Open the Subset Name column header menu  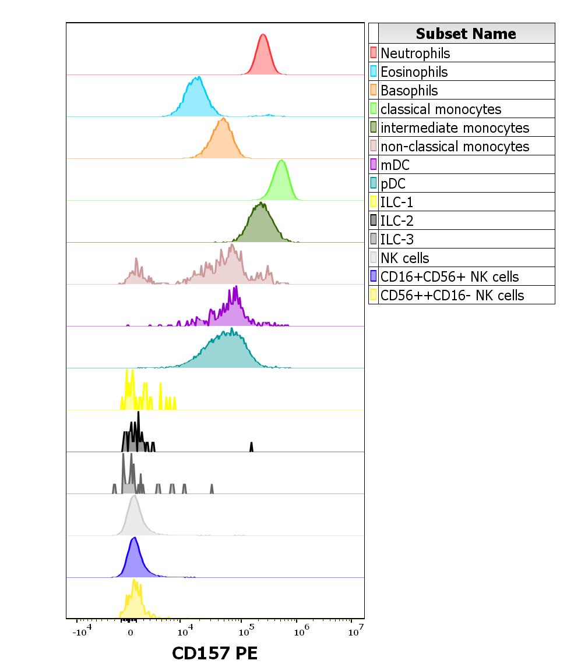click(x=466, y=34)
